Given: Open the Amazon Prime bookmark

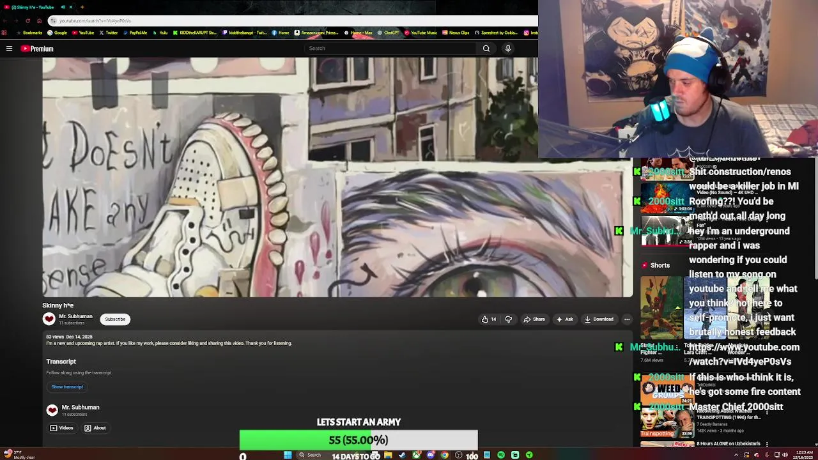Looking at the screenshot, I should [x=317, y=33].
